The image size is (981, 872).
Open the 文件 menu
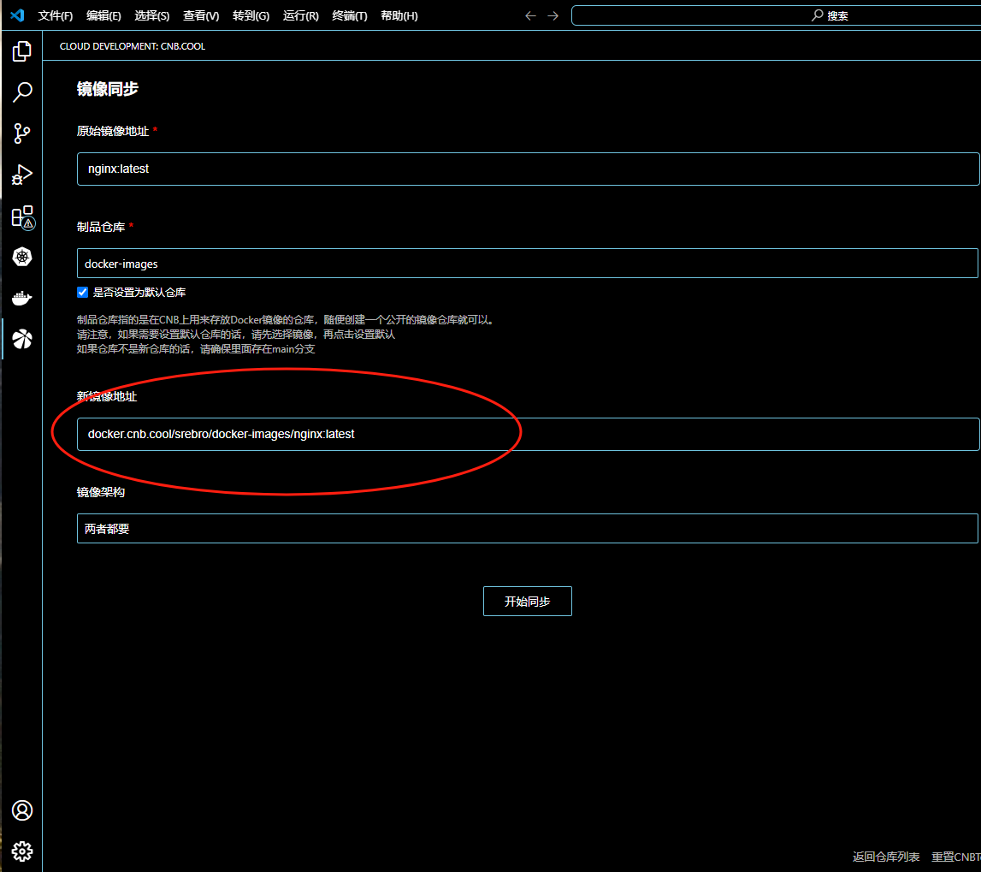55,15
